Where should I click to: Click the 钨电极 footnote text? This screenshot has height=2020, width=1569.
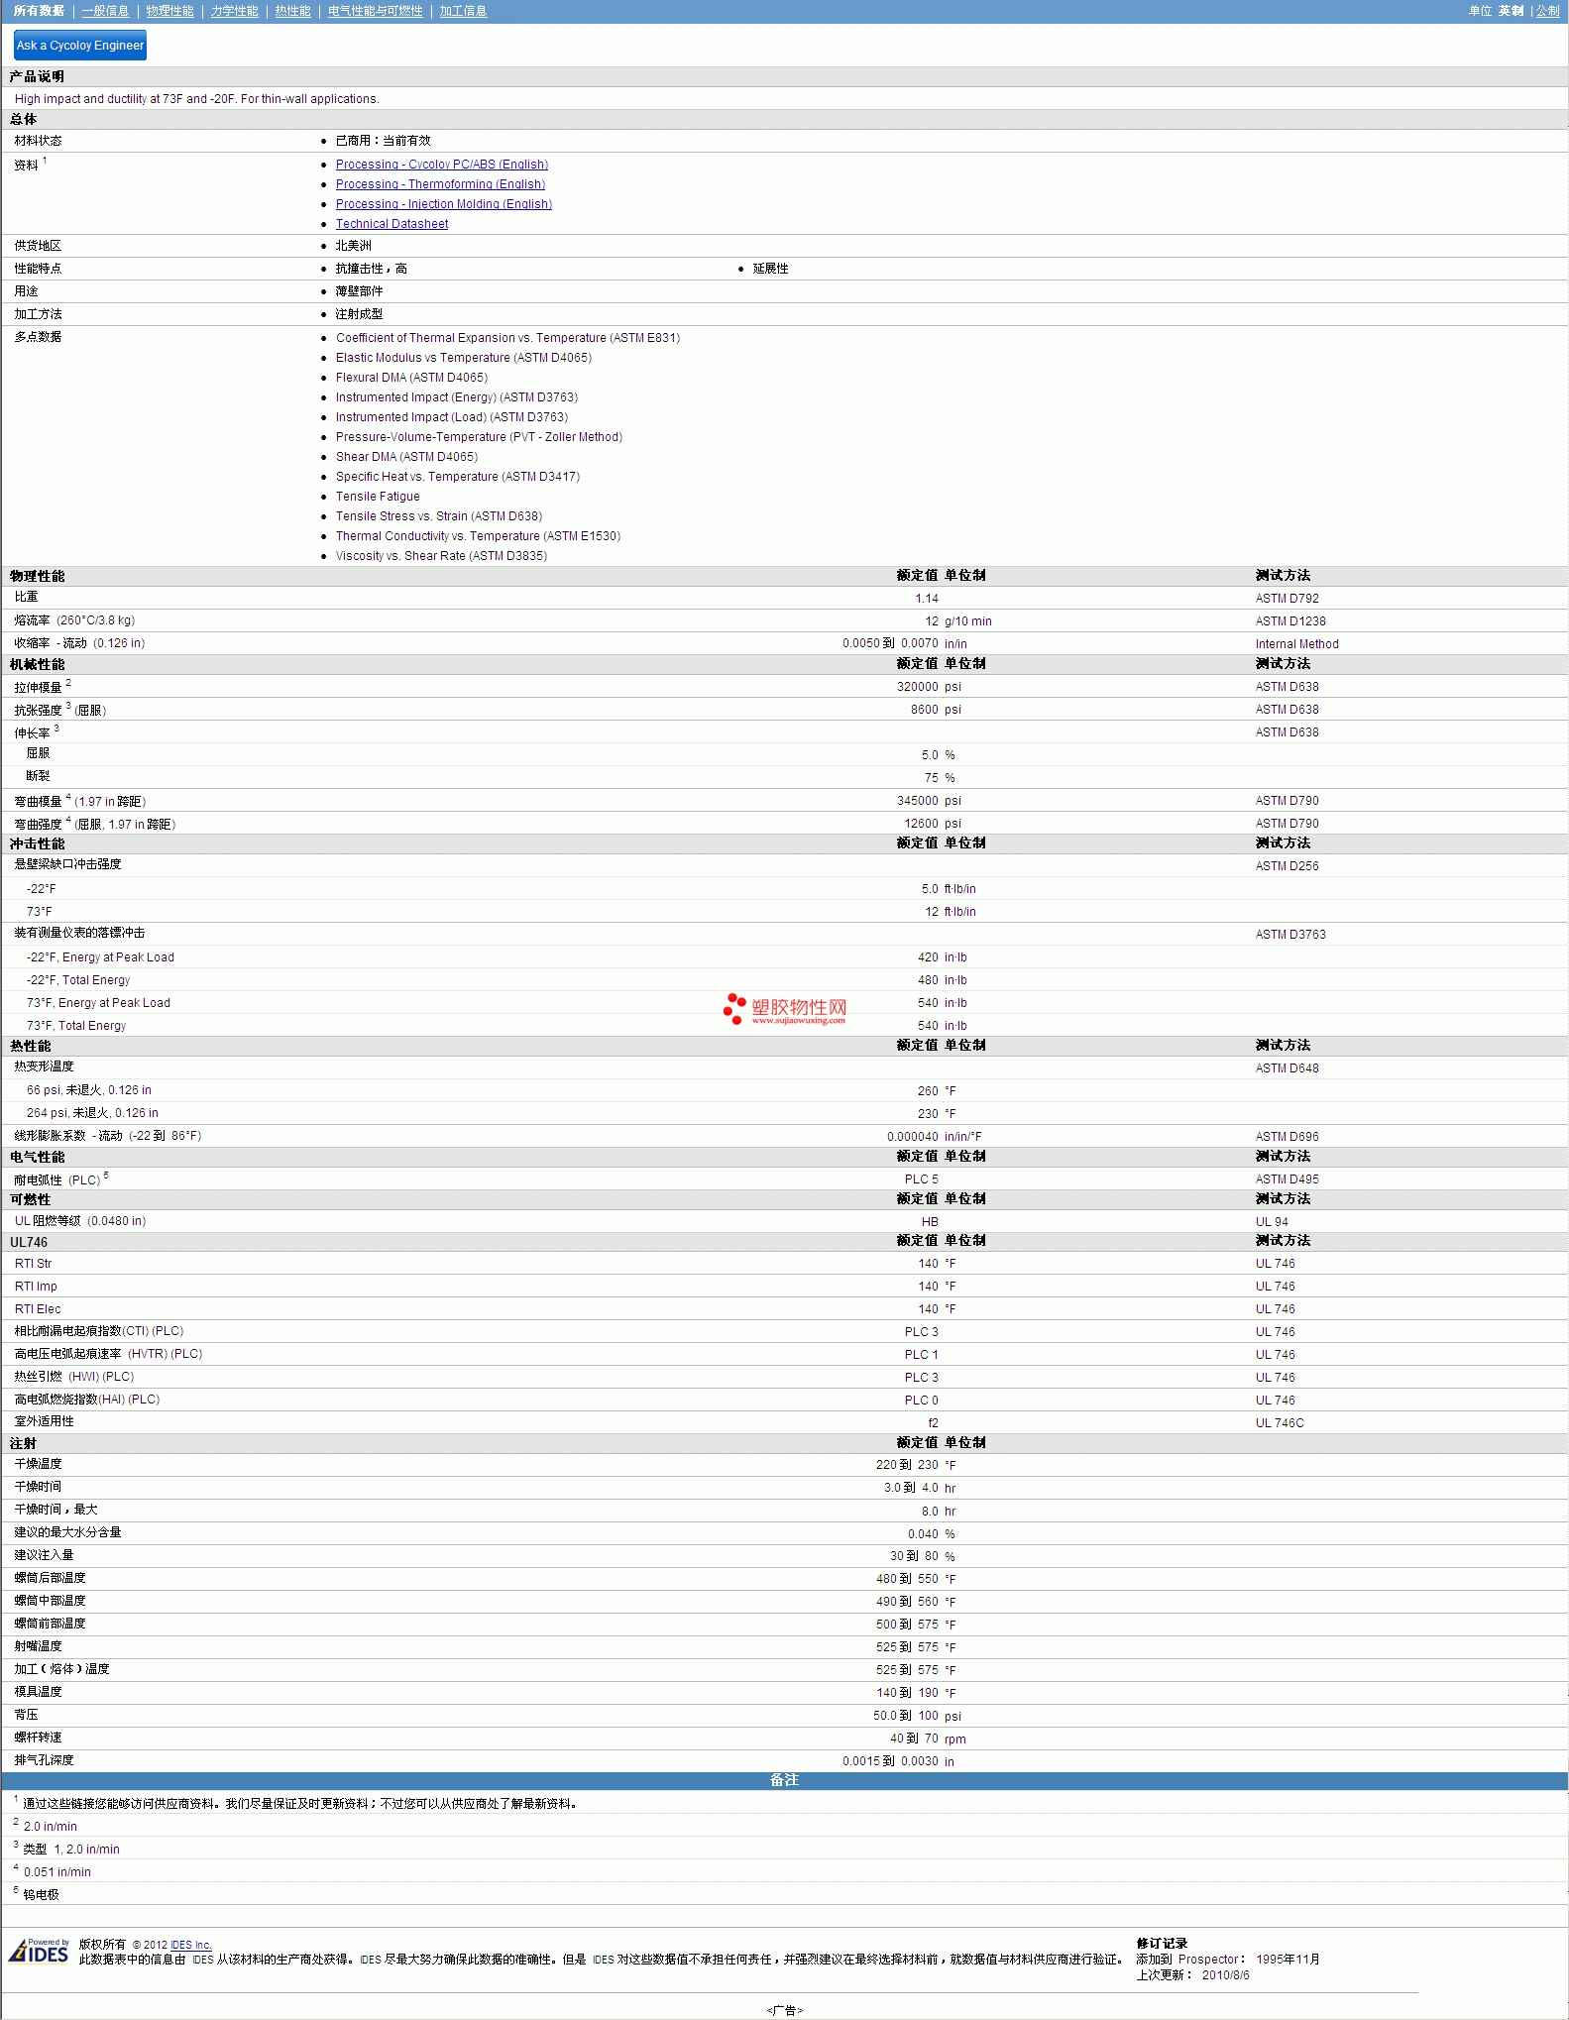click(x=41, y=1895)
